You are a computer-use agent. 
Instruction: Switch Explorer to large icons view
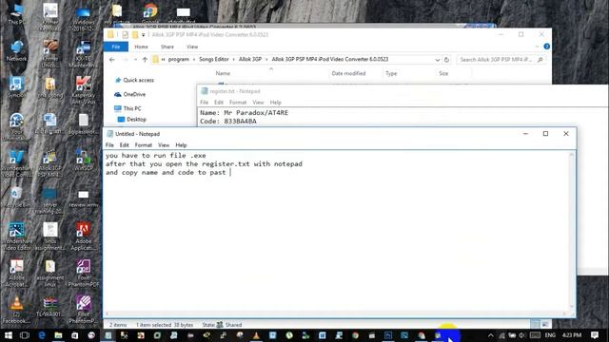[545, 325]
